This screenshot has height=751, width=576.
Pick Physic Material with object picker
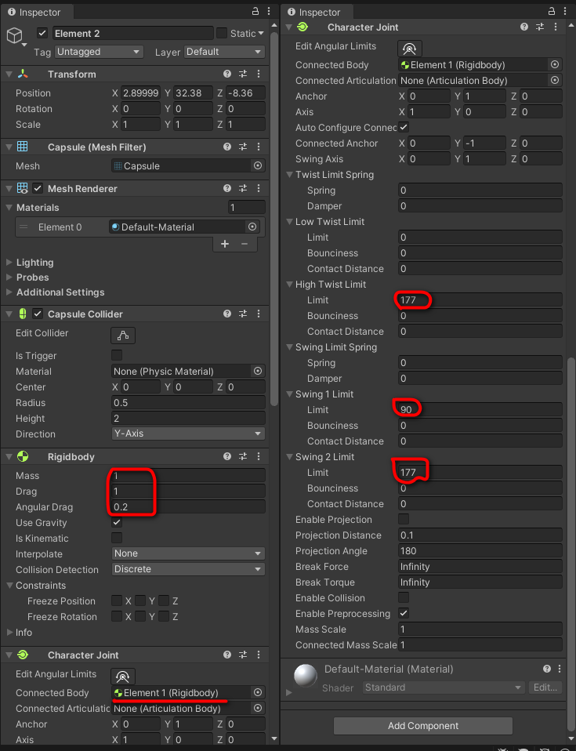[x=257, y=372]
